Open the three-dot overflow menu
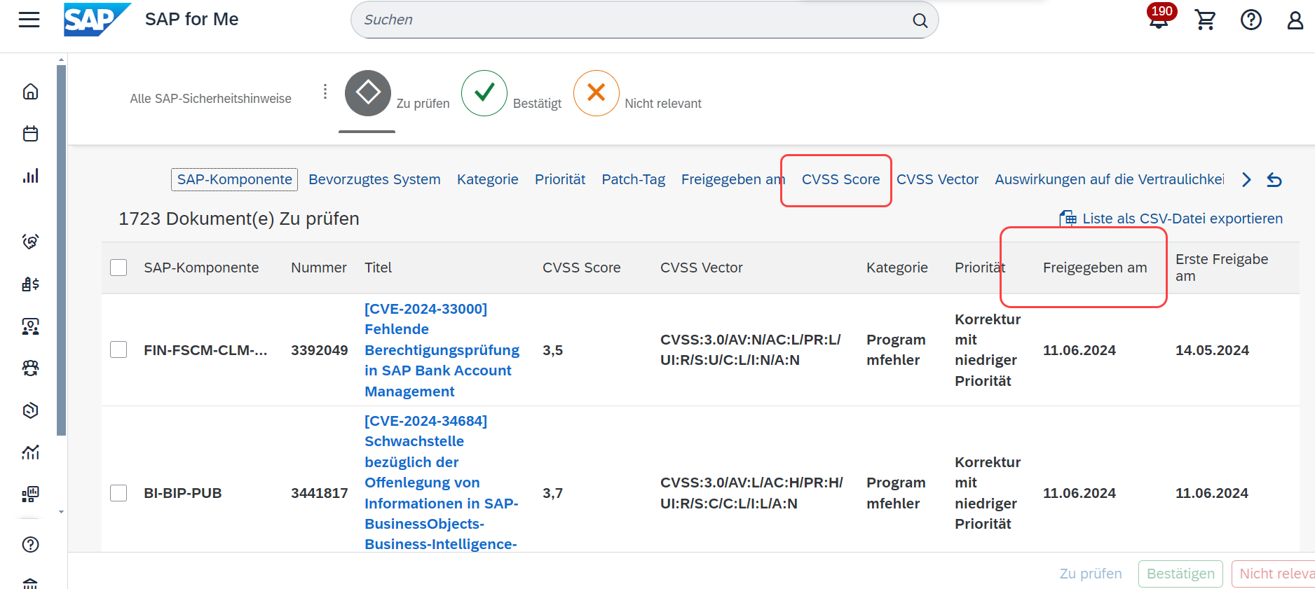Image resolution: width=1315 pixels, height=589 pixels. [x=325, y=92]
